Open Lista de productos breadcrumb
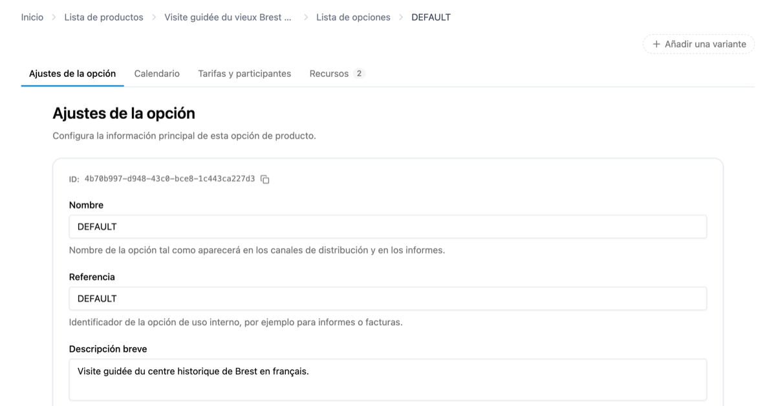The width and height of the screenshot is (776, 406). pyautogui.click(x=103, y=17)
